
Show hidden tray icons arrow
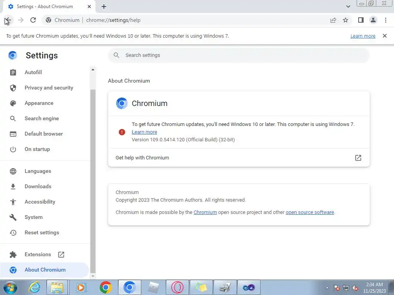(x=327, y=288)
